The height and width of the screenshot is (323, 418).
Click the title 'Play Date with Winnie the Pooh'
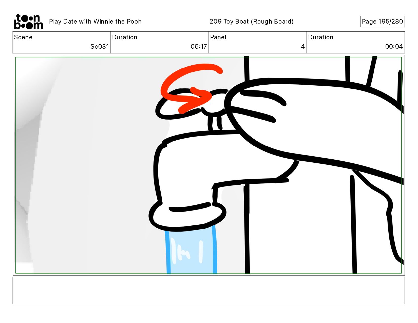pos(95,22)
